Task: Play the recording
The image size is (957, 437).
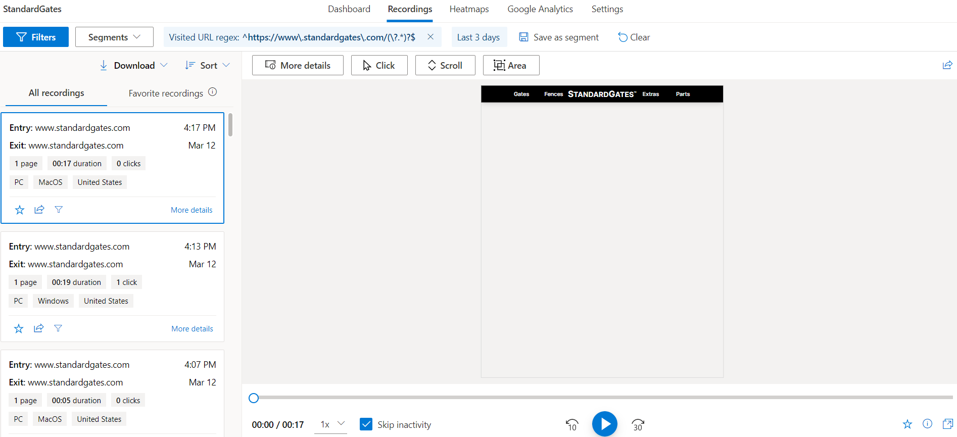Action: click(605, 424)
